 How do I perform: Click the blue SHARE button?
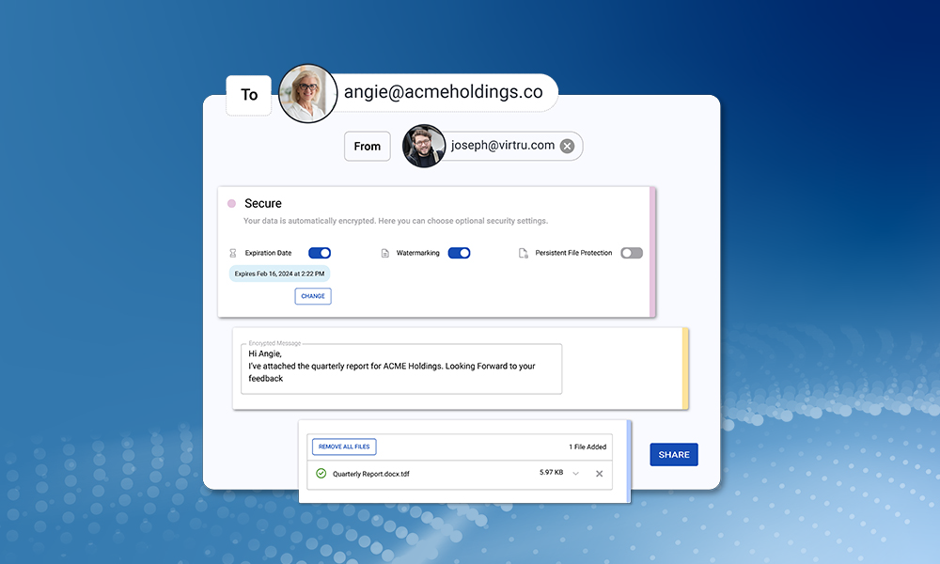pyautogui.click(x=674, y=454)
